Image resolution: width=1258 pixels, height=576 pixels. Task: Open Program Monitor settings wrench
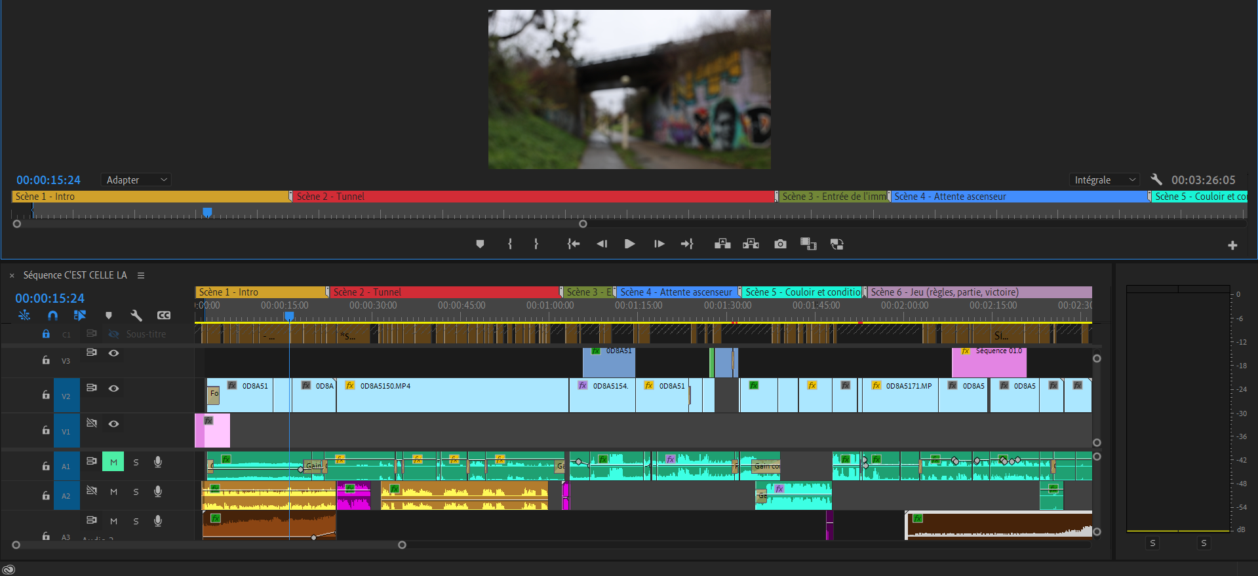click(1156, 180)
